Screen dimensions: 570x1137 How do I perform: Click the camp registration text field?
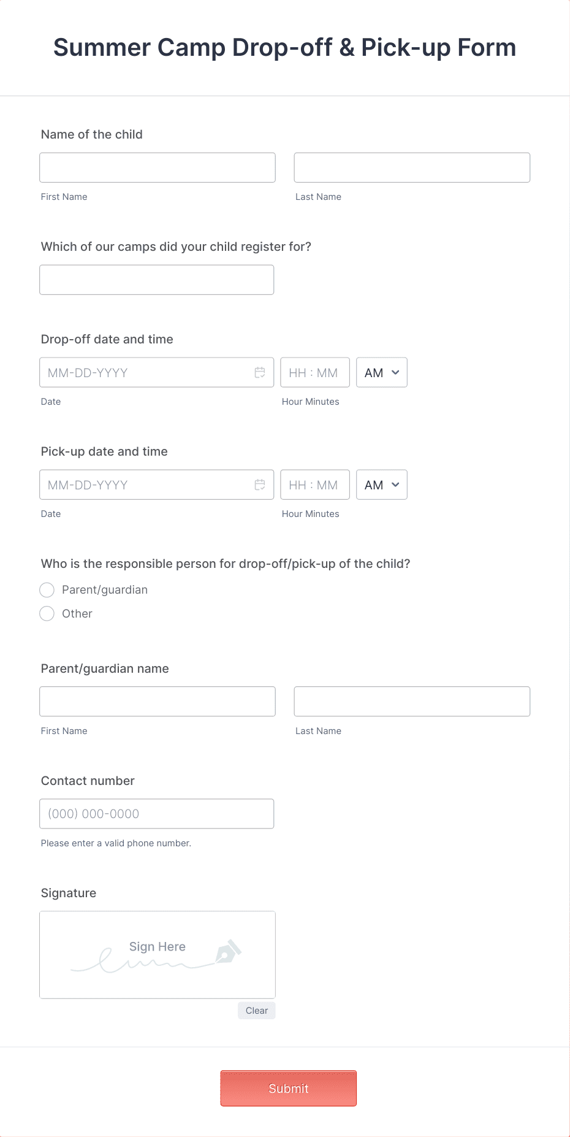(157, 280)
